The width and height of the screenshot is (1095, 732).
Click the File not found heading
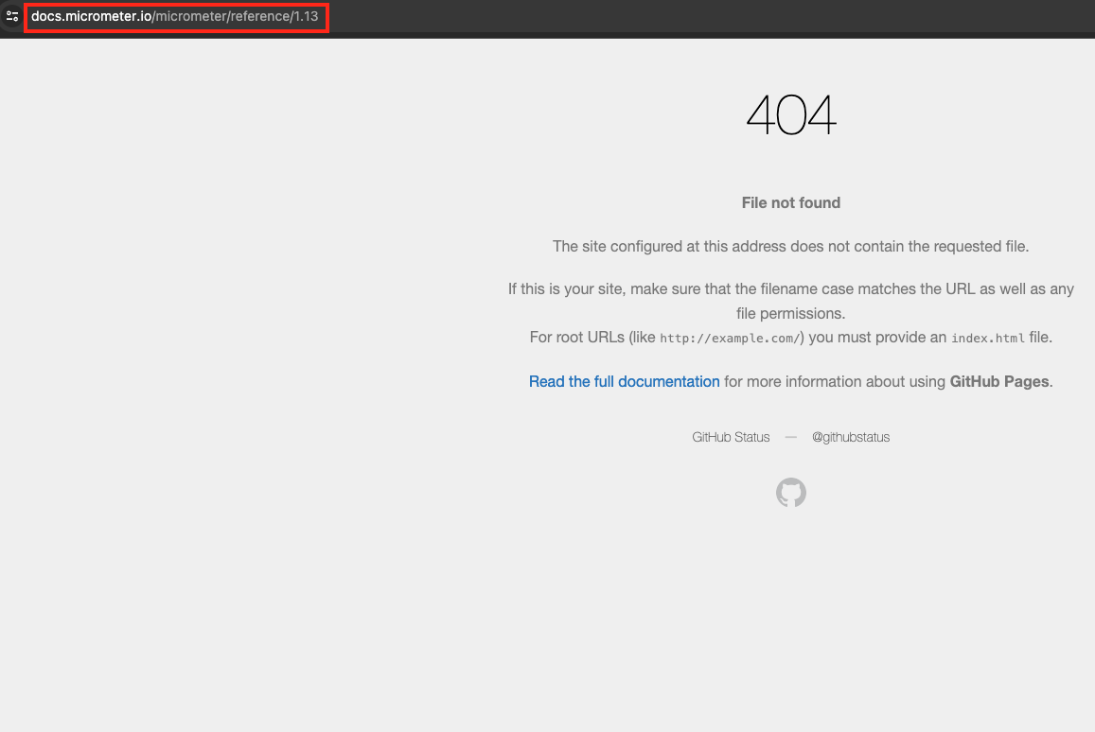click(x=790, y=202)
